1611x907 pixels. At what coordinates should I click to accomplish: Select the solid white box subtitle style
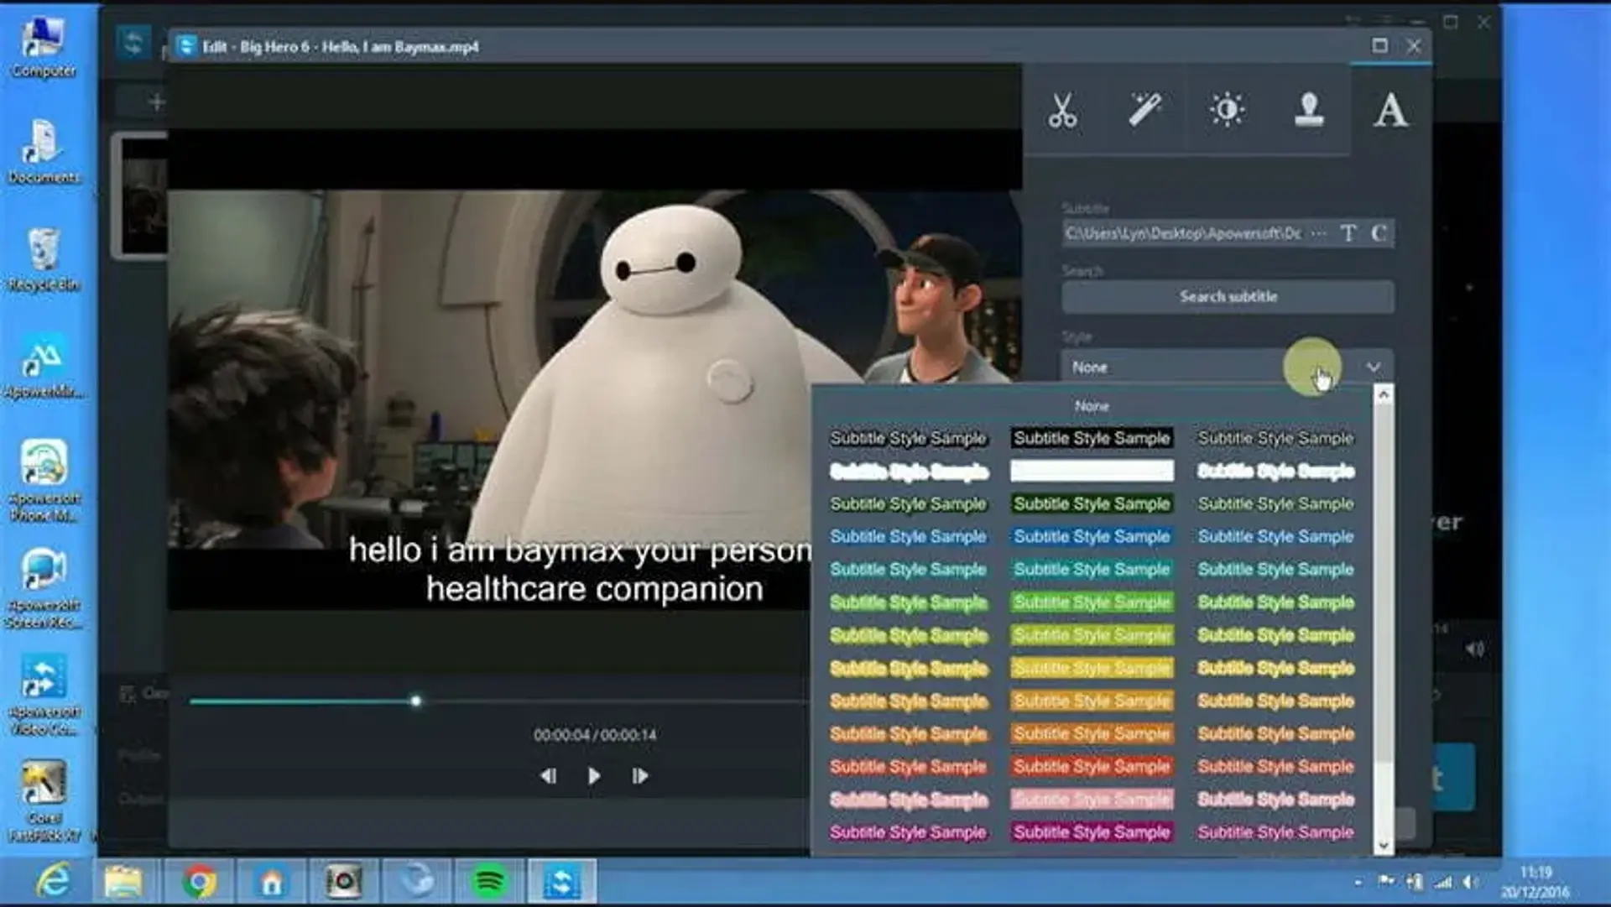[x=1092, y=471]
